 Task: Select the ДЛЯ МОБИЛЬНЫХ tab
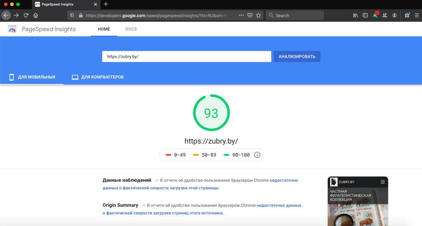32,77
